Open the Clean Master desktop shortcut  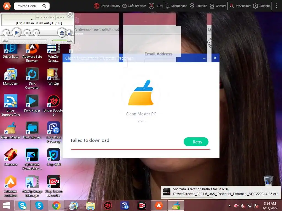point(11,130)
